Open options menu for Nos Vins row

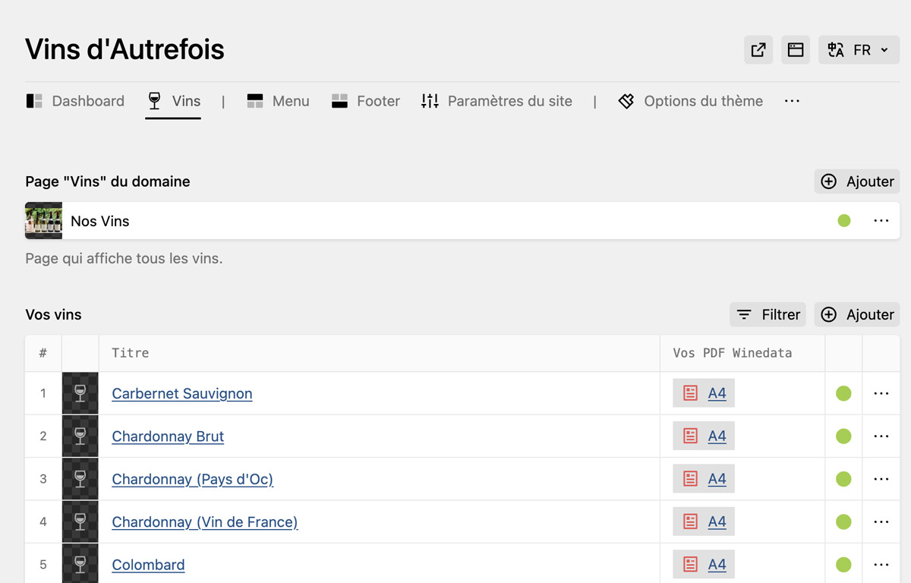tap(881, 221)
